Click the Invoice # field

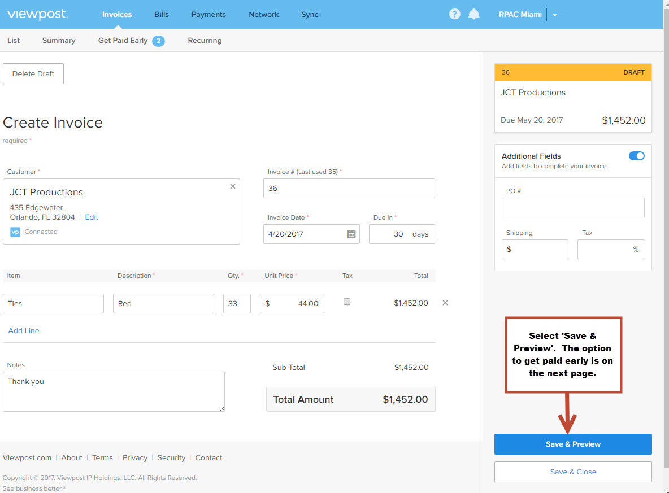[x=349, y=188]
